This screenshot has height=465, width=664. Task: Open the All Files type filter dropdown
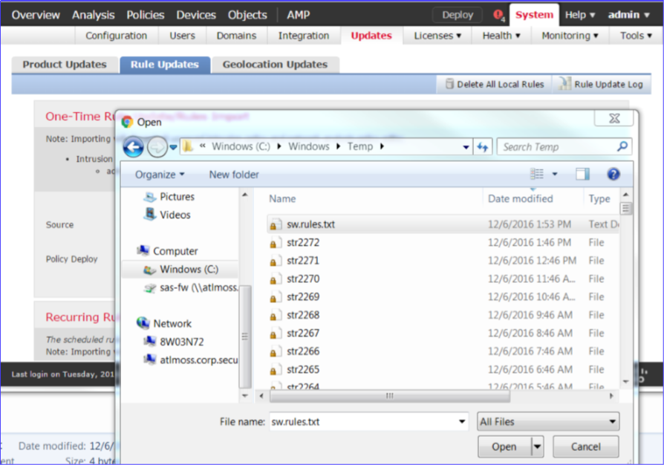point(548,422)
